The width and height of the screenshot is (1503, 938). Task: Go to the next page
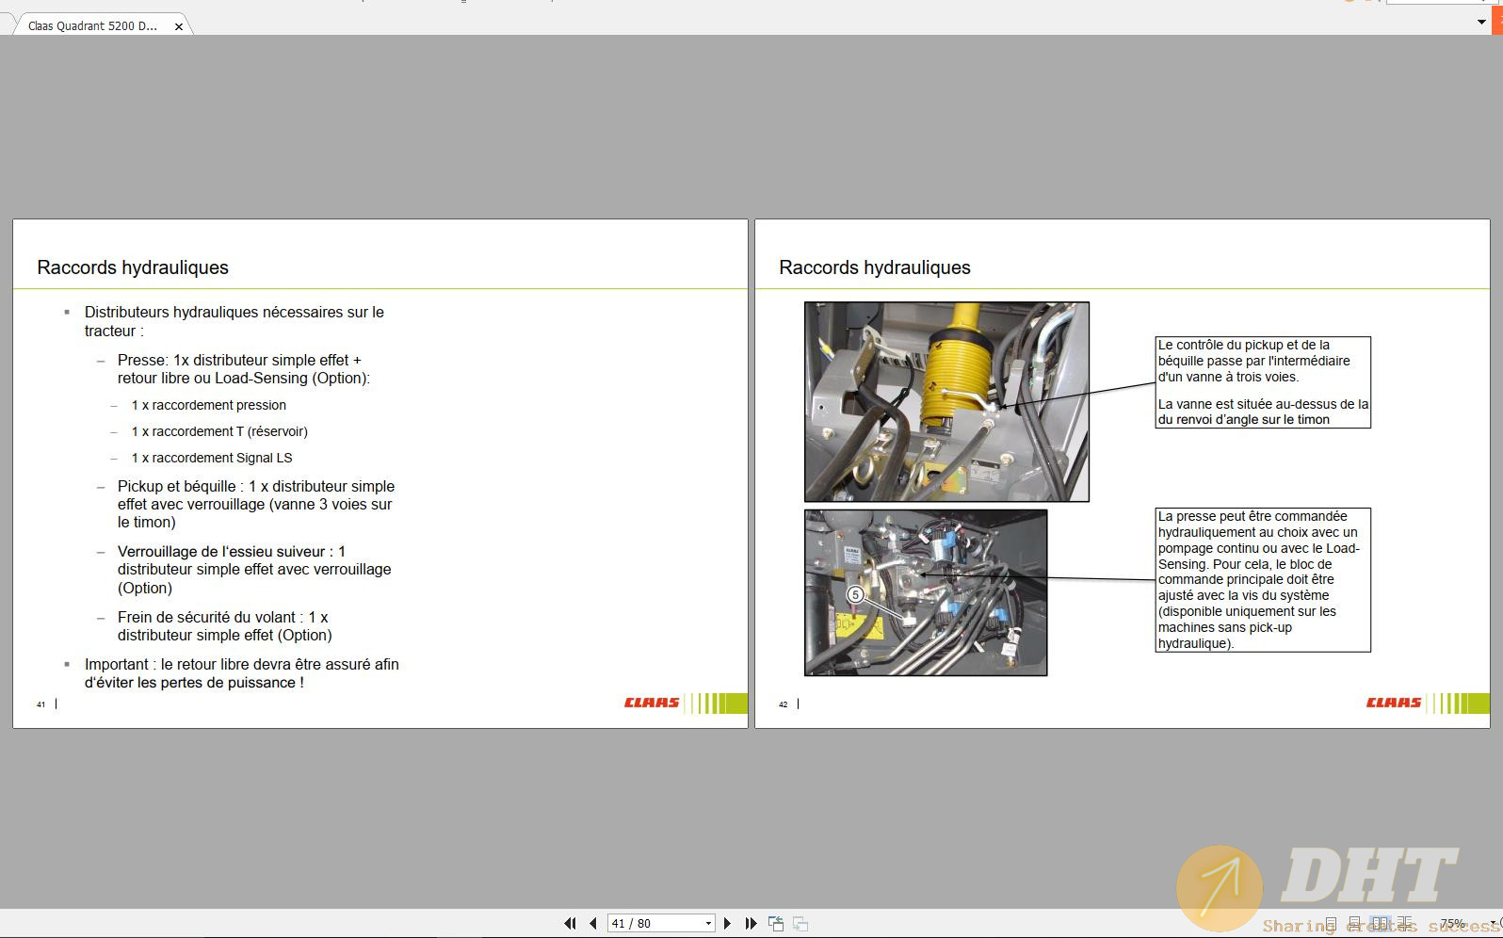click(x=727, y=924)
